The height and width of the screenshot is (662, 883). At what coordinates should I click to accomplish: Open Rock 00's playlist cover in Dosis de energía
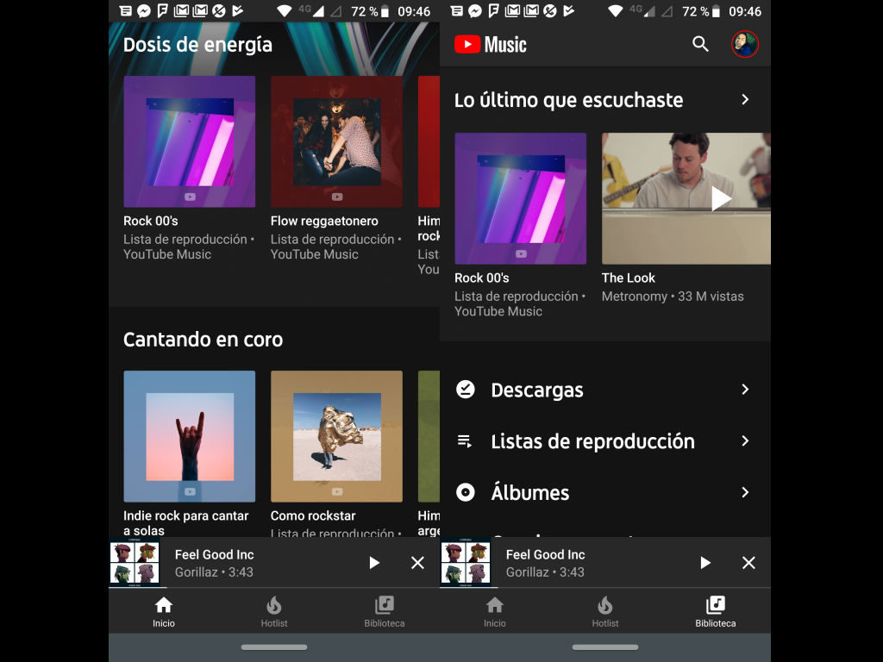(x=189, y=141)
